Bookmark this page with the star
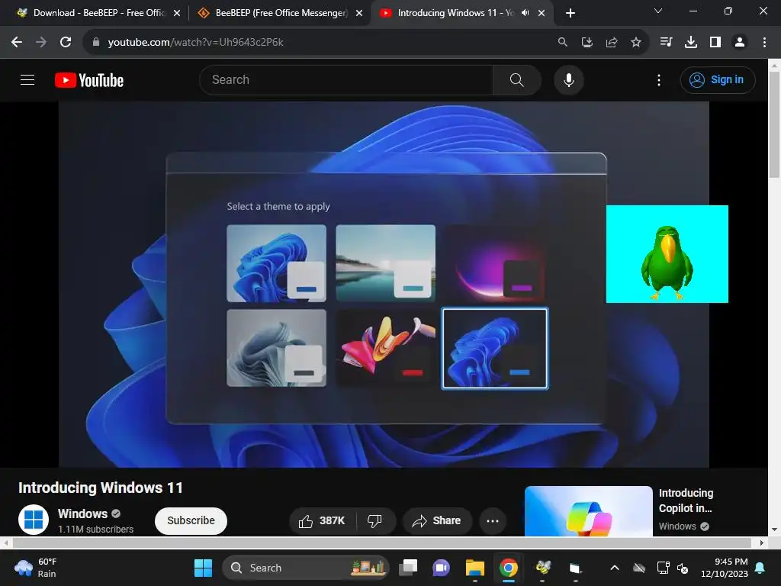 [x=636, y=43]
